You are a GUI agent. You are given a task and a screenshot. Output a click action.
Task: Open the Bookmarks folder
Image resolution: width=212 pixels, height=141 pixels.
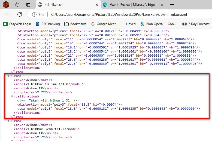tap(75, 24)
